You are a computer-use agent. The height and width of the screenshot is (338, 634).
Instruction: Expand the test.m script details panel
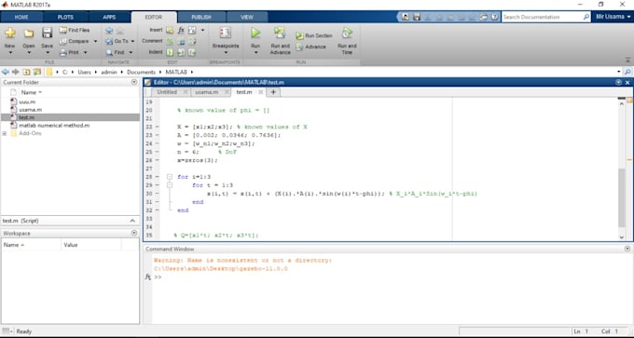[132, 221]
